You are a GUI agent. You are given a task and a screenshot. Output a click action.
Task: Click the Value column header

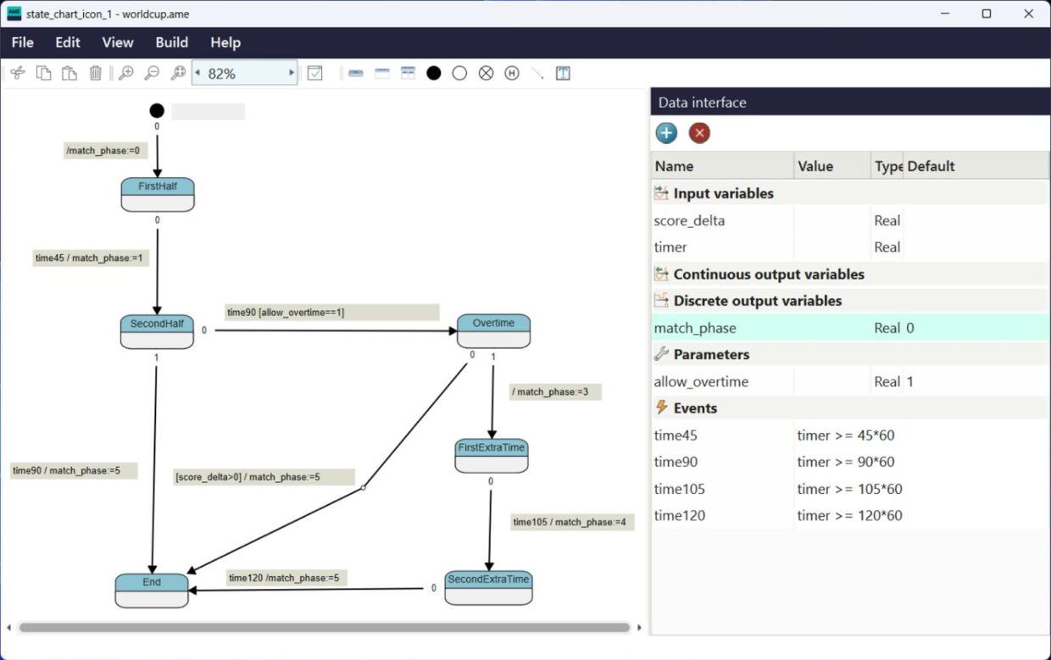pyautogui.click(x=832, y=166)
